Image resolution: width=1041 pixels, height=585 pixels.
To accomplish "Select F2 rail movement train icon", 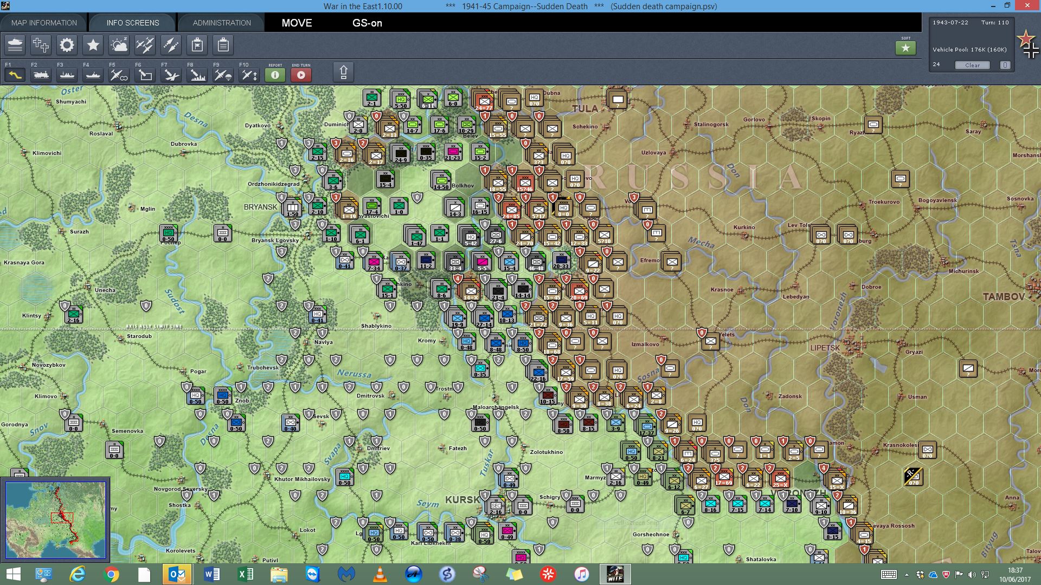I will click(41, 75).
